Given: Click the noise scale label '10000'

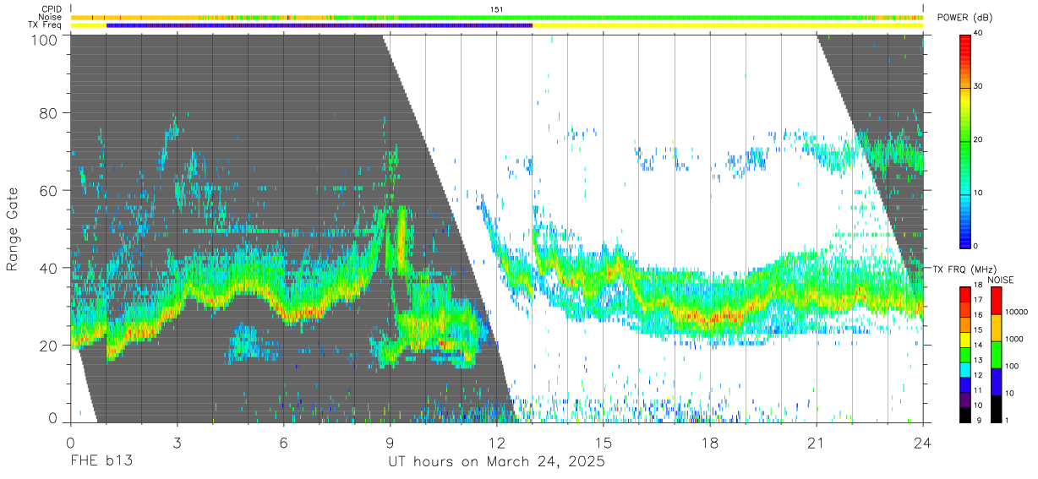Looking at the screenshot, I should [x=1016, y=312].
